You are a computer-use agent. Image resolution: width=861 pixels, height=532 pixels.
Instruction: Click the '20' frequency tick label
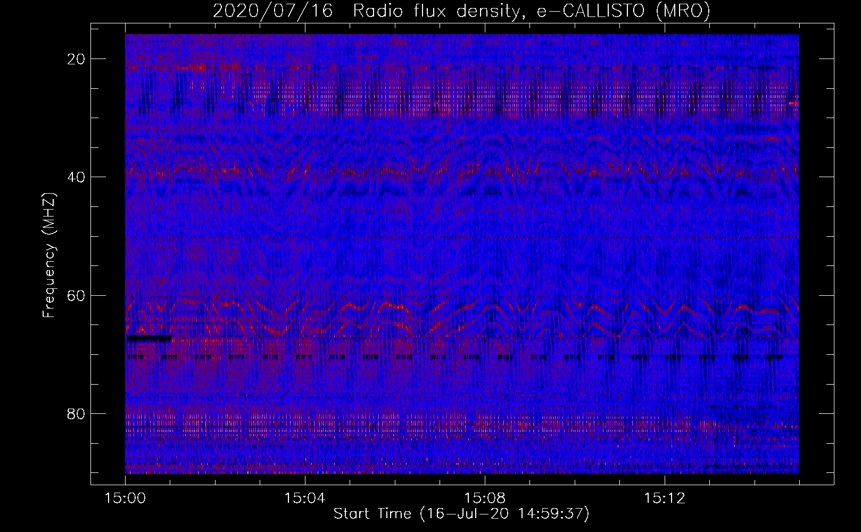pos(77,59)
